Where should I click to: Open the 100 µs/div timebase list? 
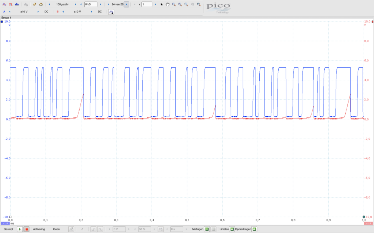62,4
